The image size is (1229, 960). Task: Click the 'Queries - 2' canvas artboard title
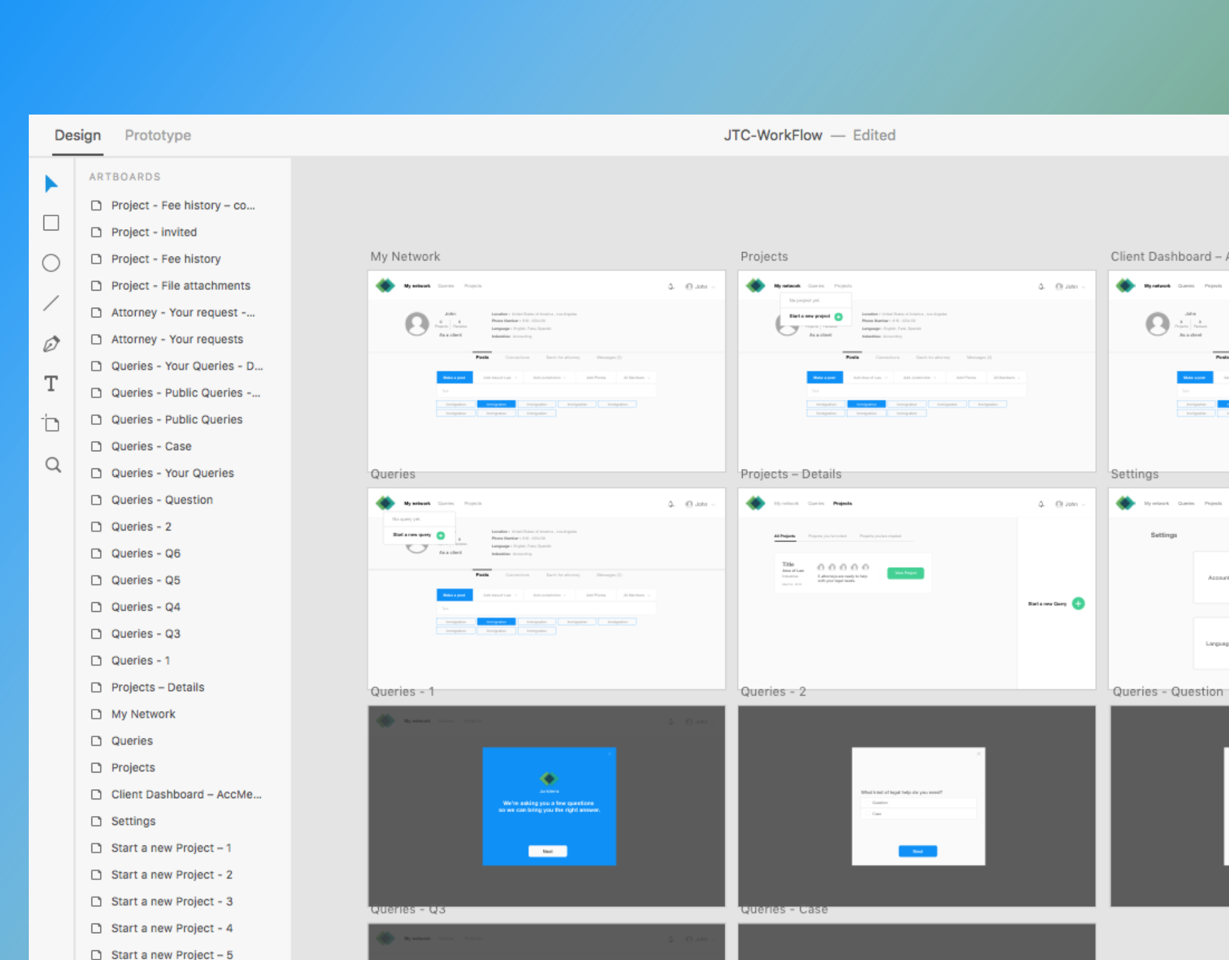tap(773, 692)
